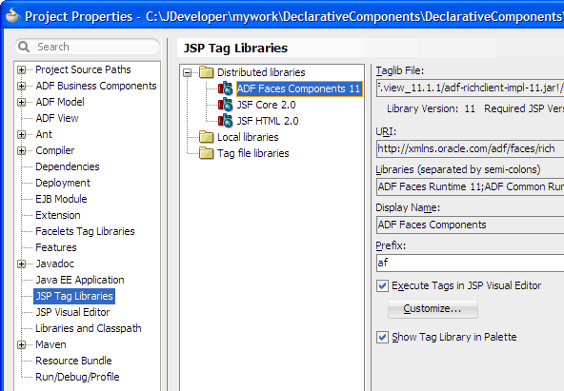The height and width of the screenshot is (391, 564).
Task: Expand the ADF Business Components node
Action: coord(22,86)
